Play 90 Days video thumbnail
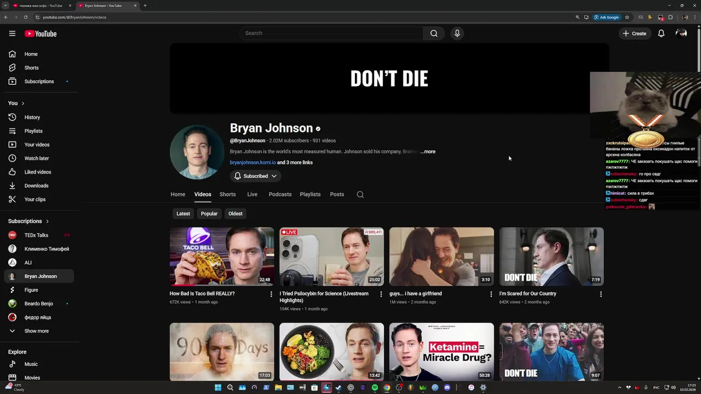The width and height of the screenshot is (701, 394). point(222,352)
